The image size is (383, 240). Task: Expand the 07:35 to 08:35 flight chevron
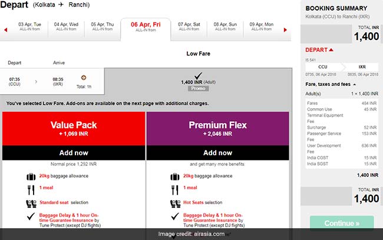click(35, 81)
